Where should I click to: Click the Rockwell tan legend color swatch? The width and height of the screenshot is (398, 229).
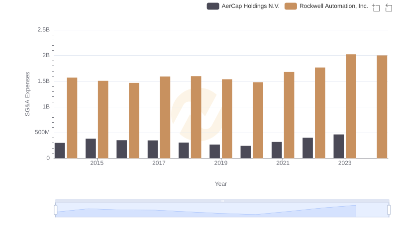click(x=291, y=6)
